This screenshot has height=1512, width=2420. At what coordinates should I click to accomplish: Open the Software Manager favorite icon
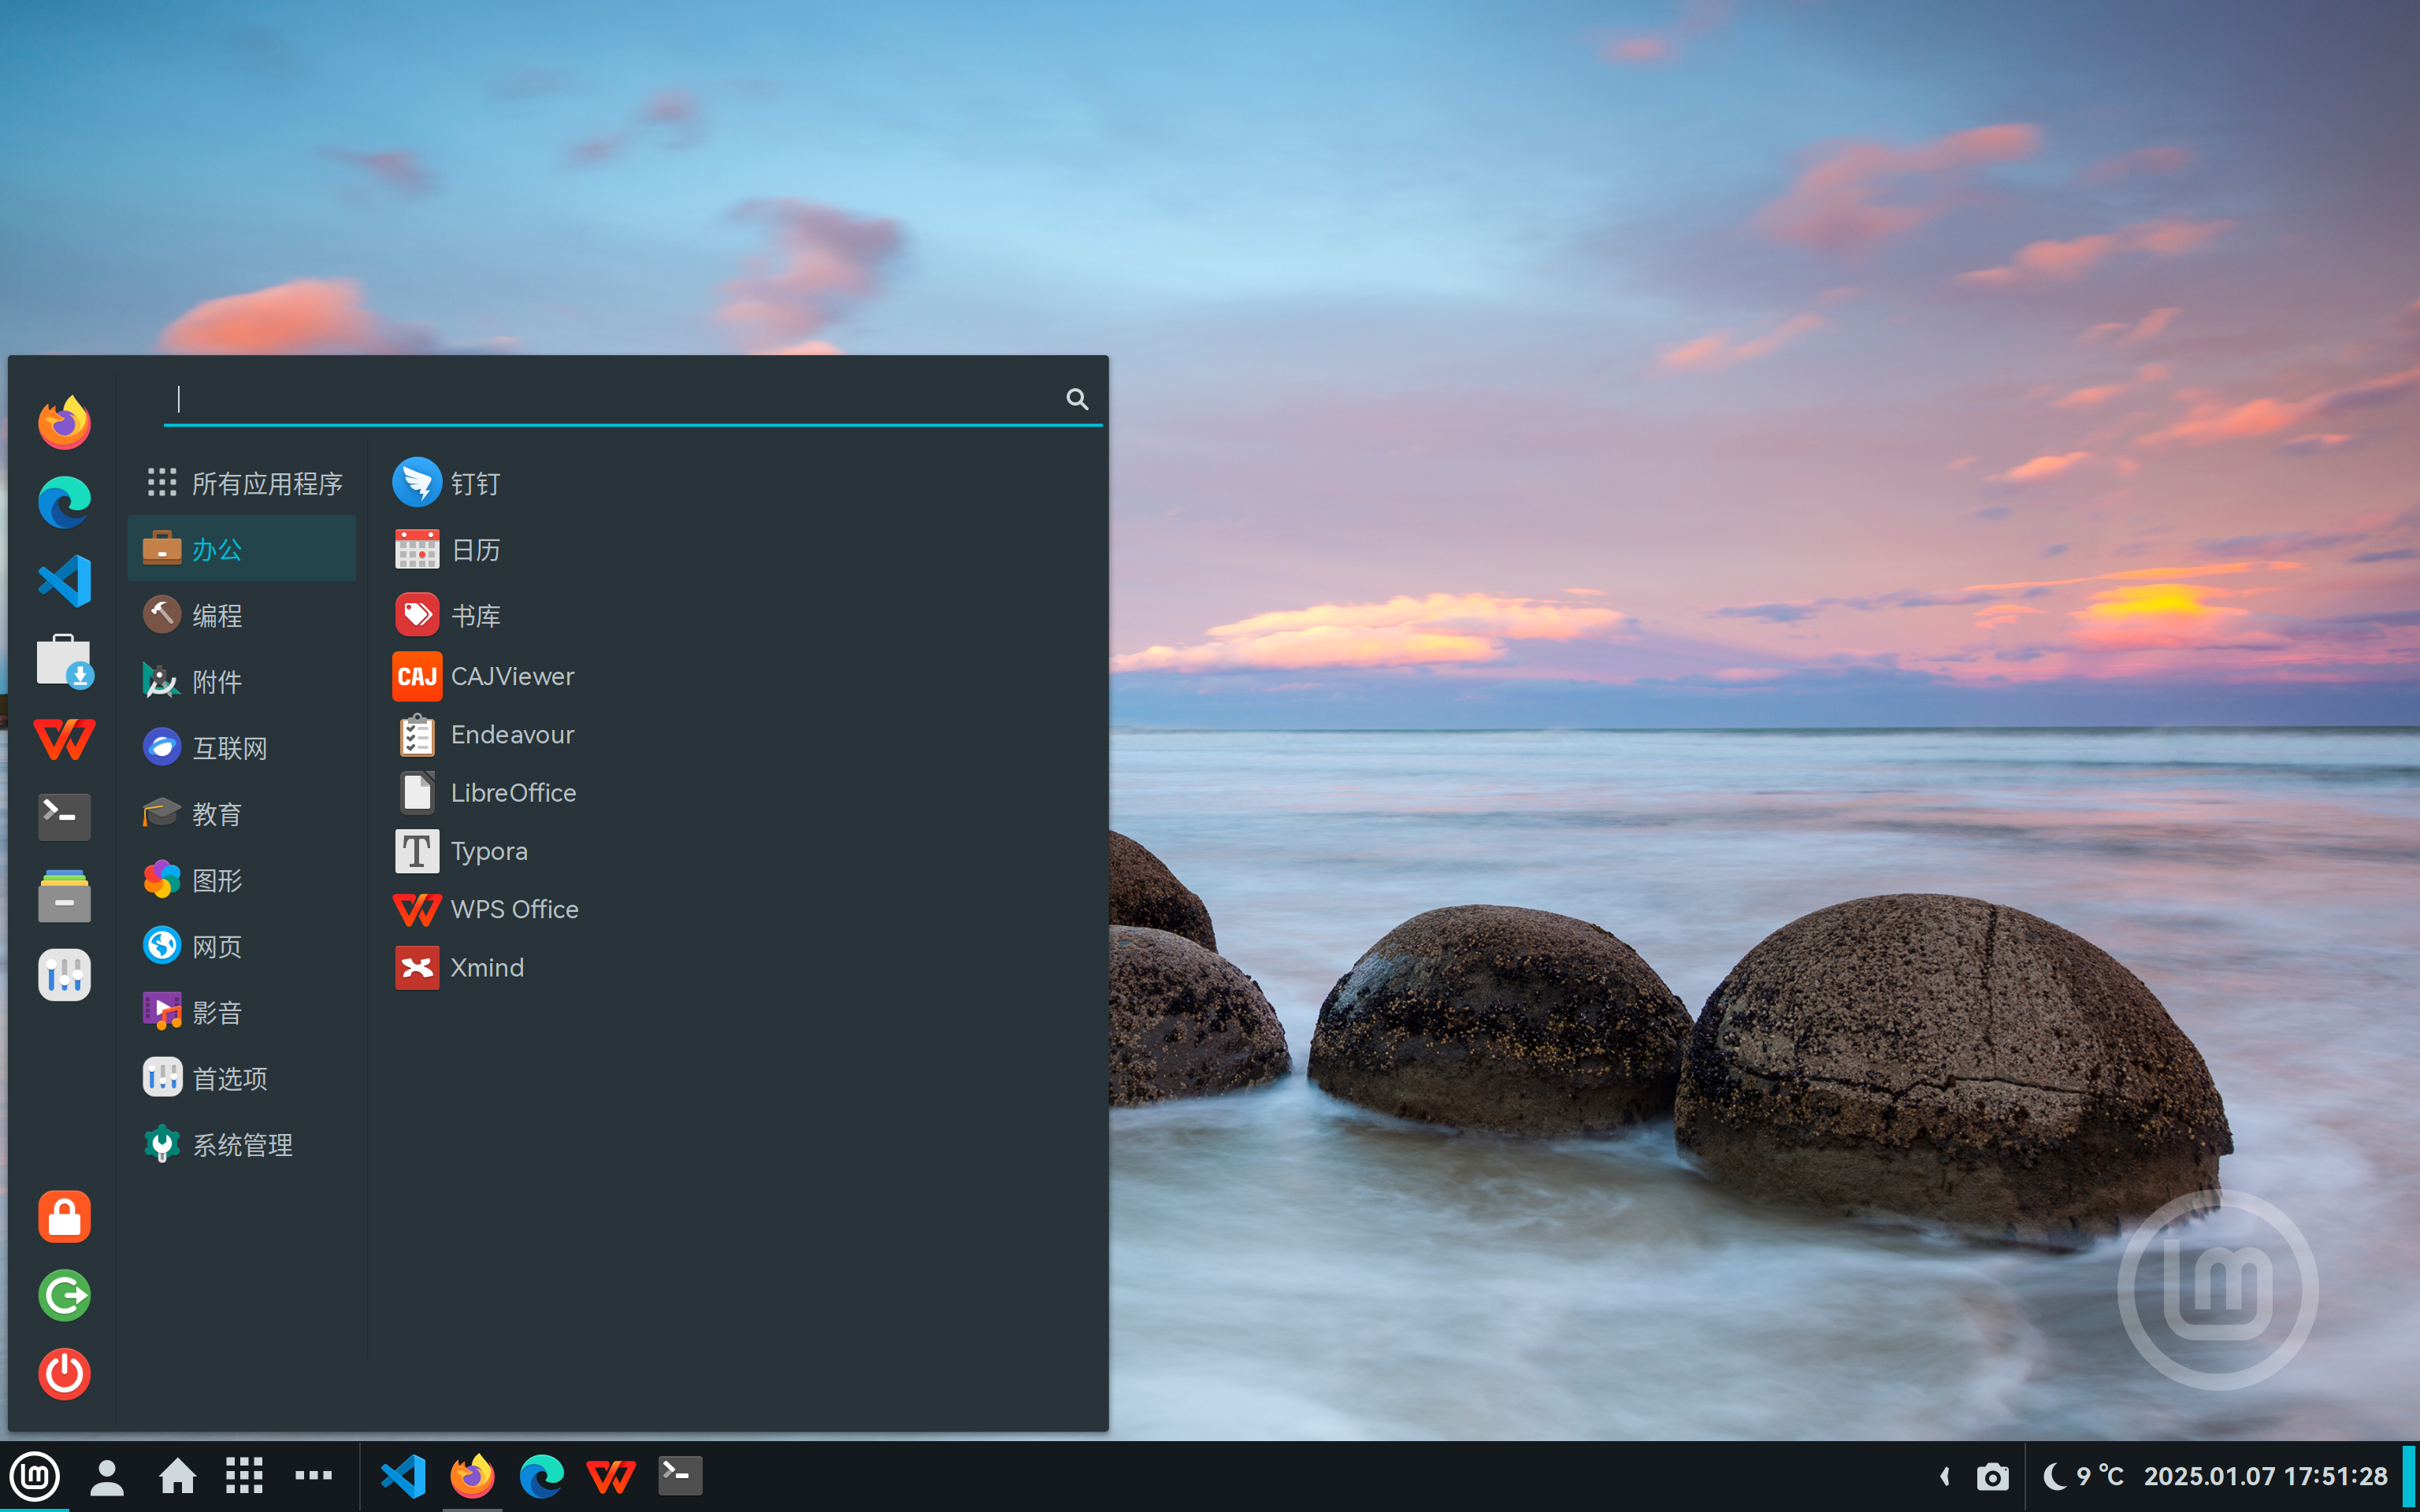tap(64, 660)
